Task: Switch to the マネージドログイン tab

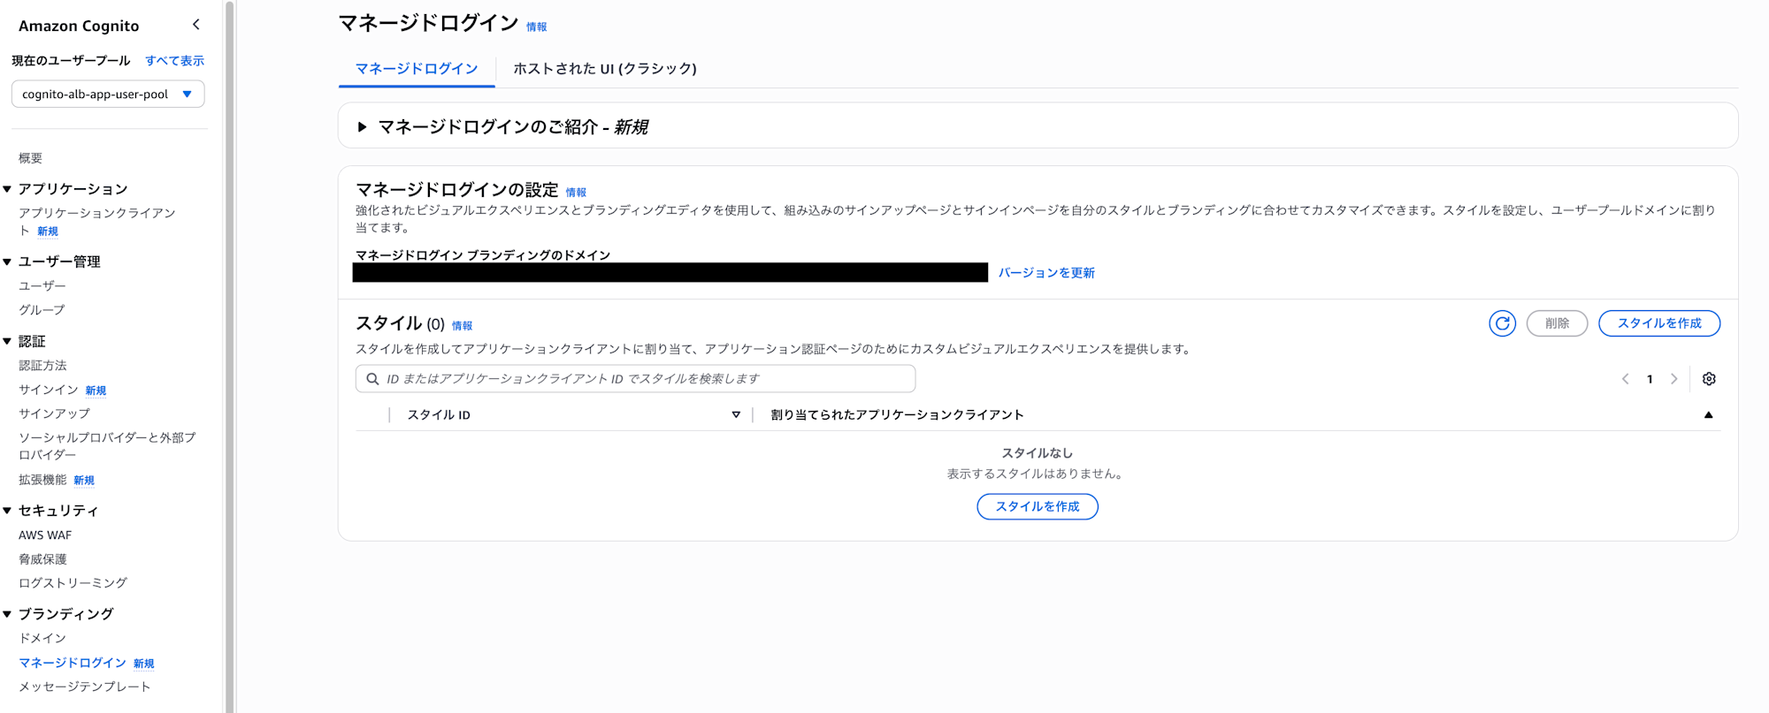Action: [417, 69]
